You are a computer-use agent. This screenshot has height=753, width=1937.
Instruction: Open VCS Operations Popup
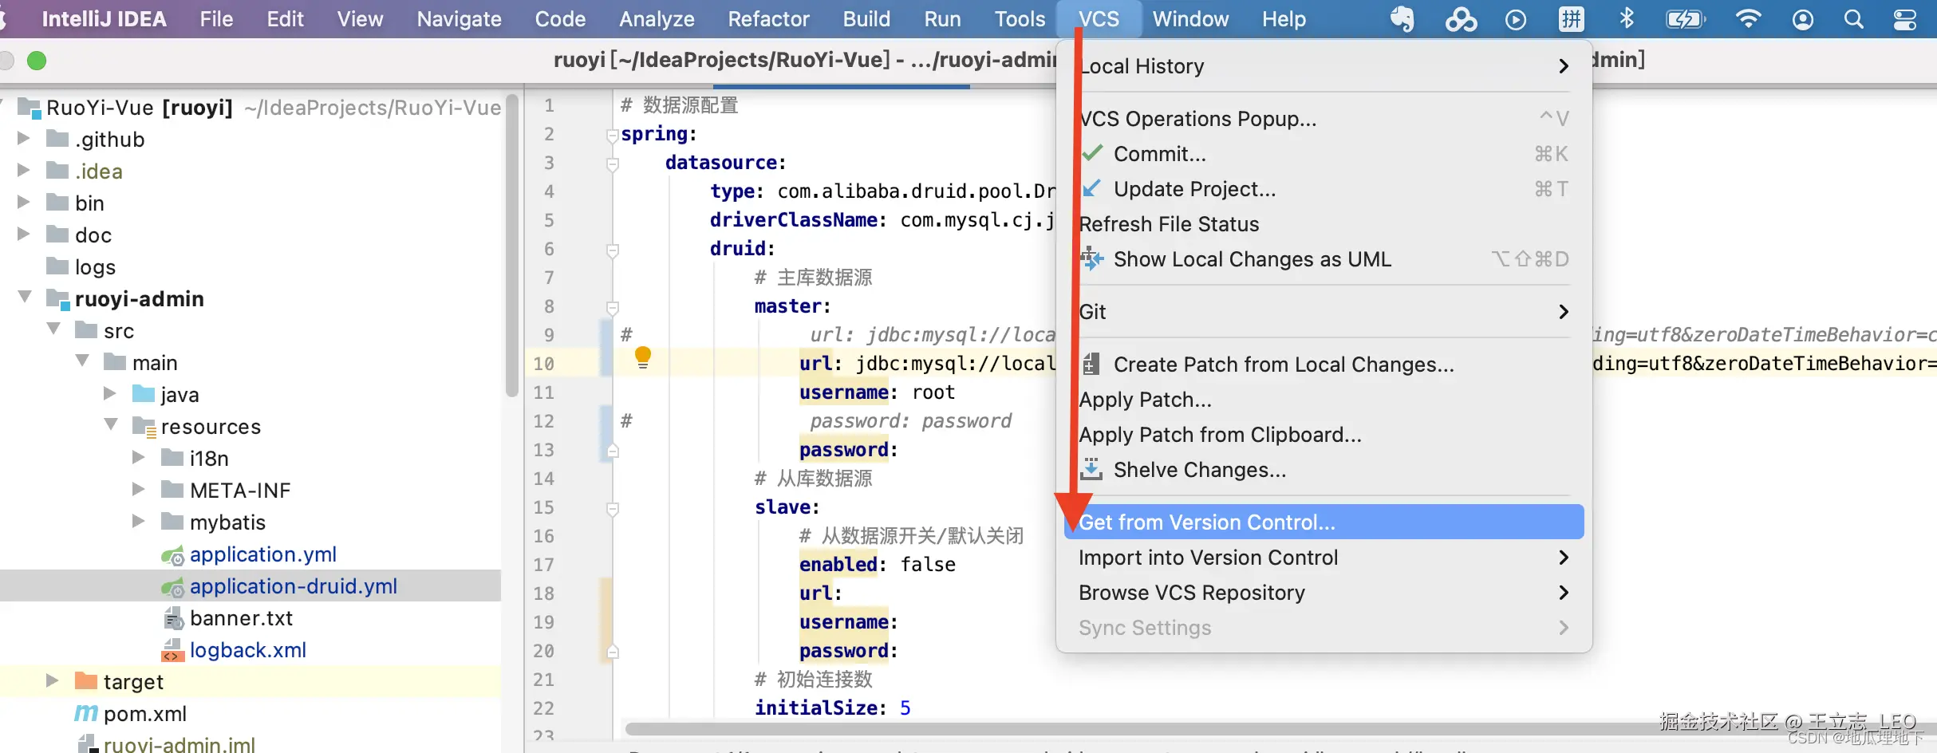pos(1324,119)
